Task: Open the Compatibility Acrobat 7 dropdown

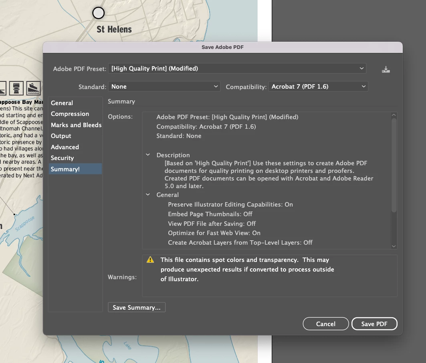Action: [318, 87]
